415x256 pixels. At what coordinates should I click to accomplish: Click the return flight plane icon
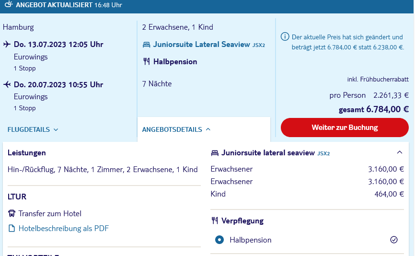coord(7,85)
